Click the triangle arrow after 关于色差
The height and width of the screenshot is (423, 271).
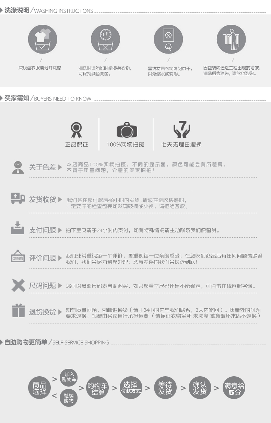click(x=60, y=167)
